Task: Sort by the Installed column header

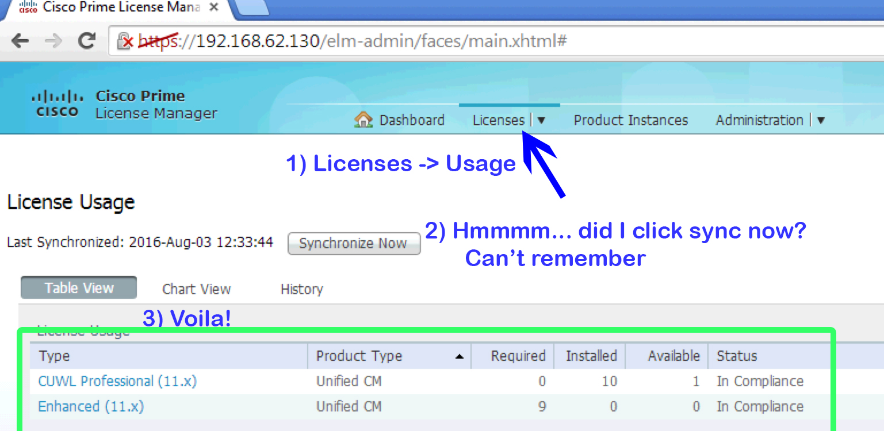Action: pos(590,356)
